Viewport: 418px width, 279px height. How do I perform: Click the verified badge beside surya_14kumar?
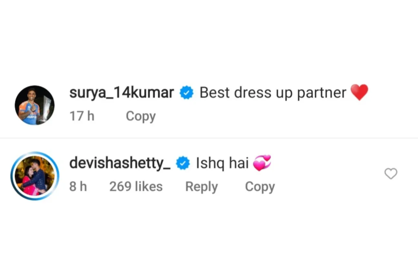pyautogui.click(x=186, y=93)
